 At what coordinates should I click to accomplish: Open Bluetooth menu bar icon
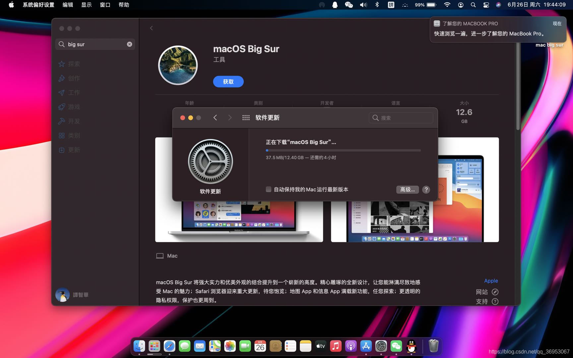point(377,5)
